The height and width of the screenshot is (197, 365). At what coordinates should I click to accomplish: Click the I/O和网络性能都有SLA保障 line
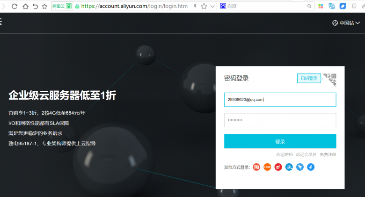[x=39, y=123]
